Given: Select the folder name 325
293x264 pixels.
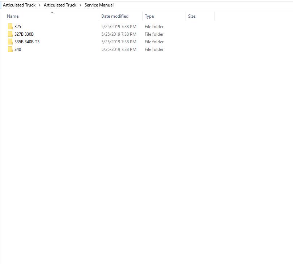Looking at the screenshot, I should pos(18,27).
